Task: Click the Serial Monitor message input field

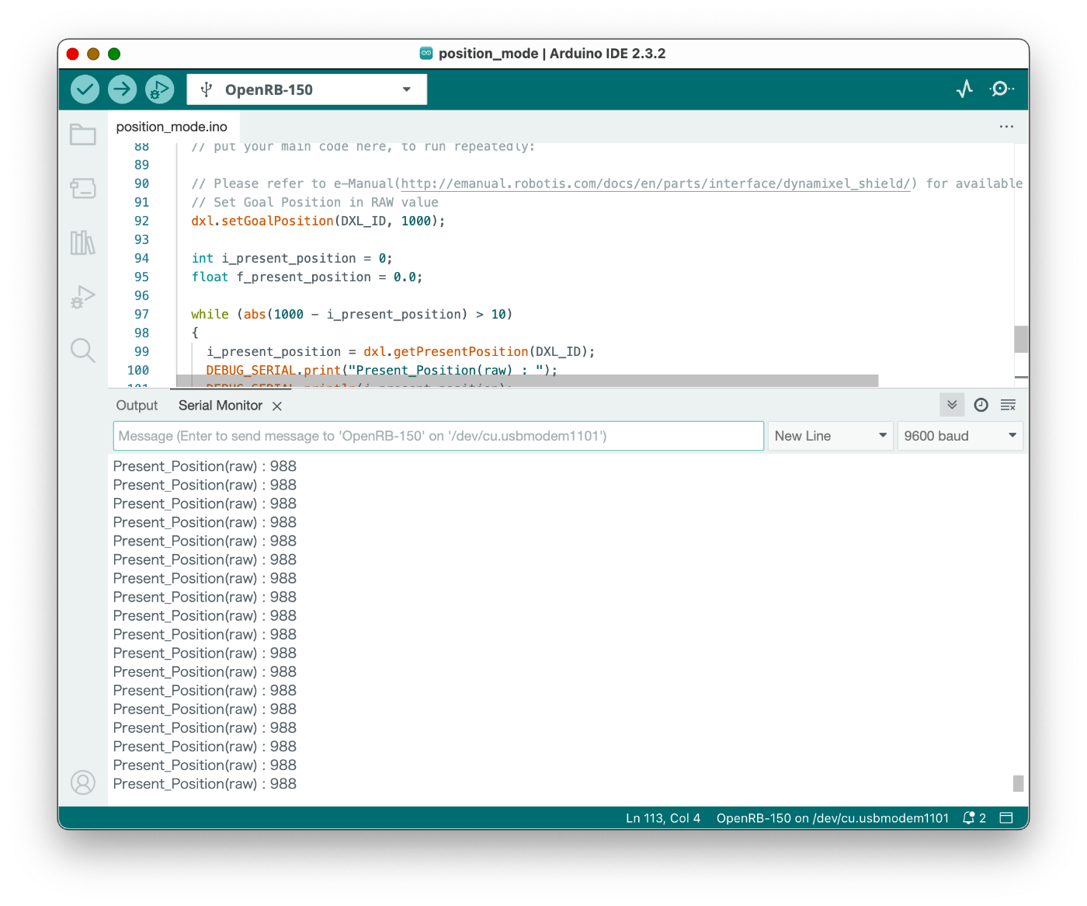Action: click(x=439, y=436)
